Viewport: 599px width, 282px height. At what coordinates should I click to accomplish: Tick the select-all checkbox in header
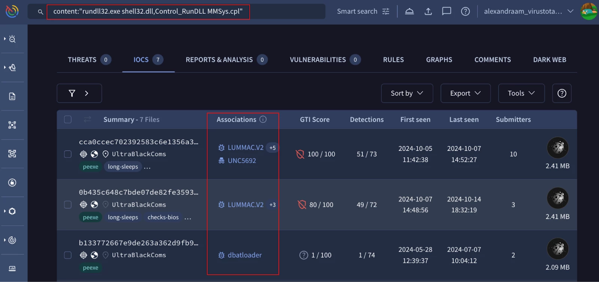pyautogui.click(x=68, y=119)
